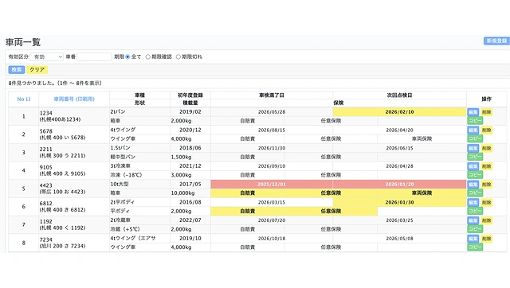
Task: Click コピー for vehicle 5678
Action: coord(475,138)
